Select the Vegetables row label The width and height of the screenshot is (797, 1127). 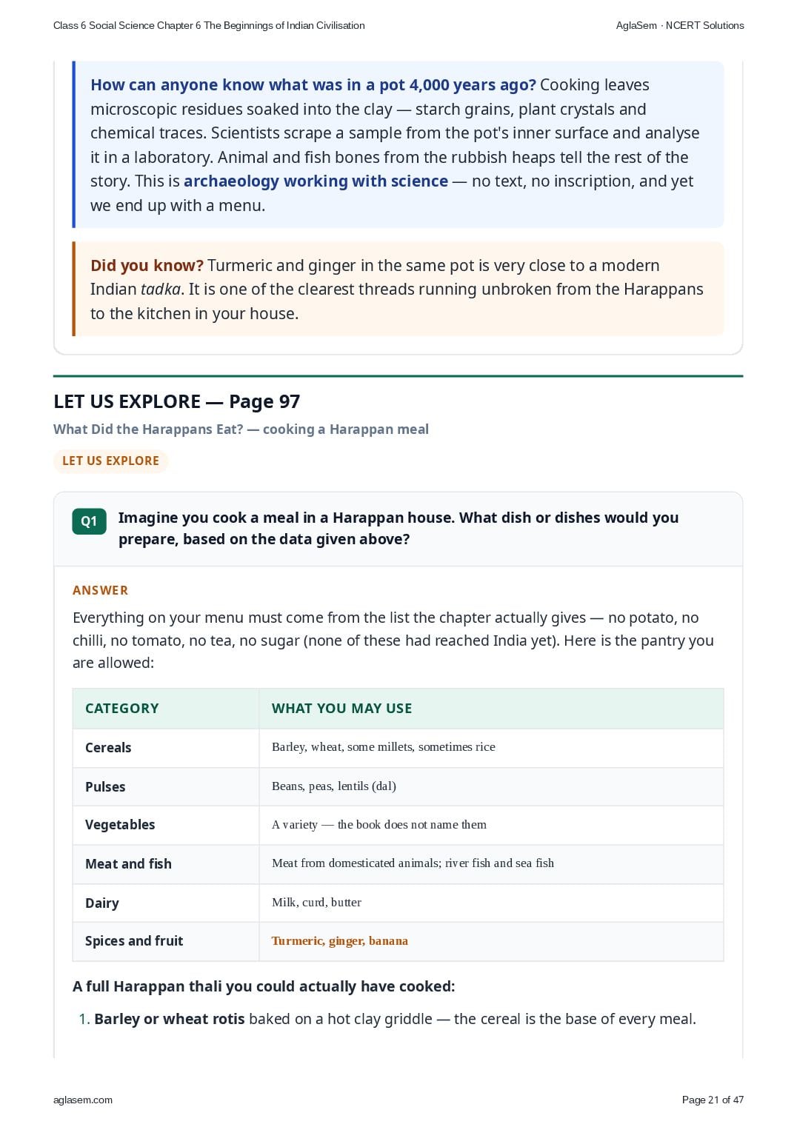(120, 824)
